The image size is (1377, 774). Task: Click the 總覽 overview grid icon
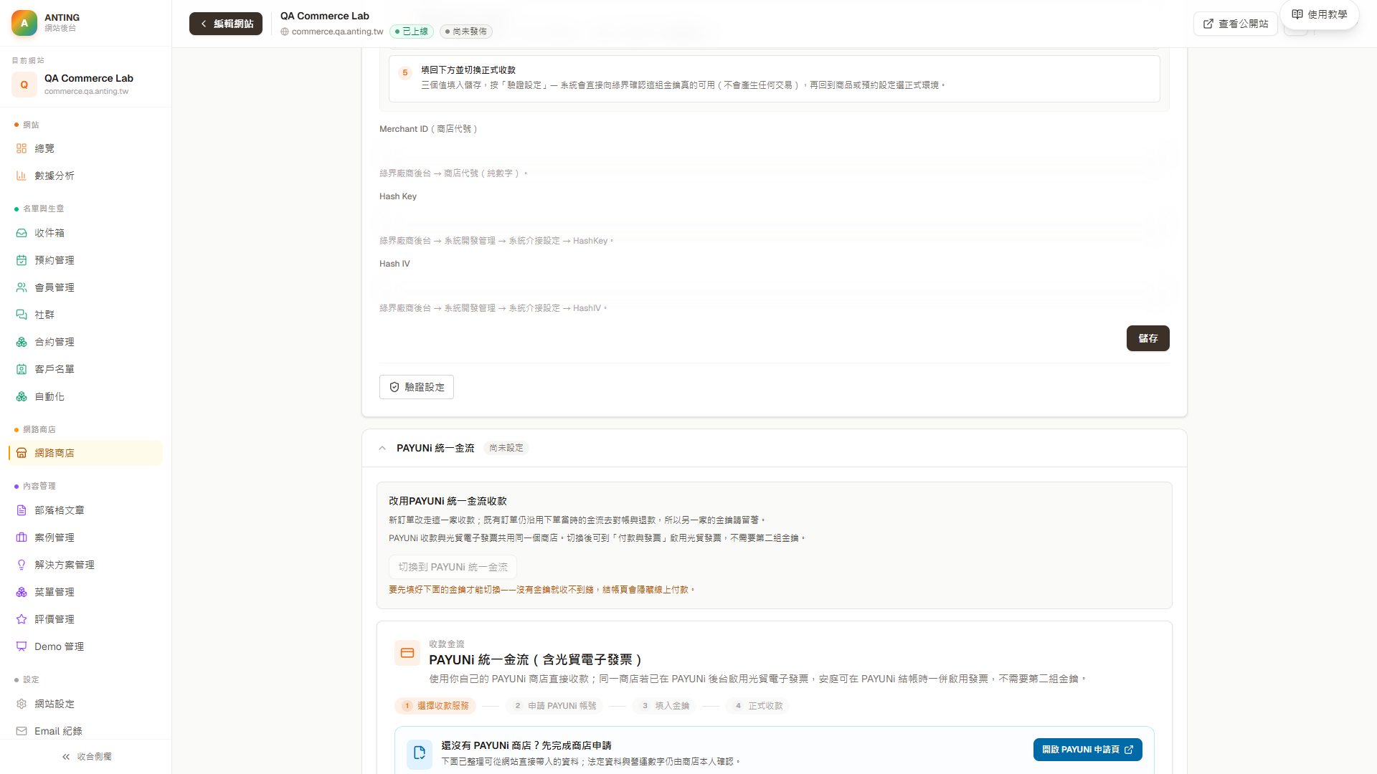tap(22, 148)
